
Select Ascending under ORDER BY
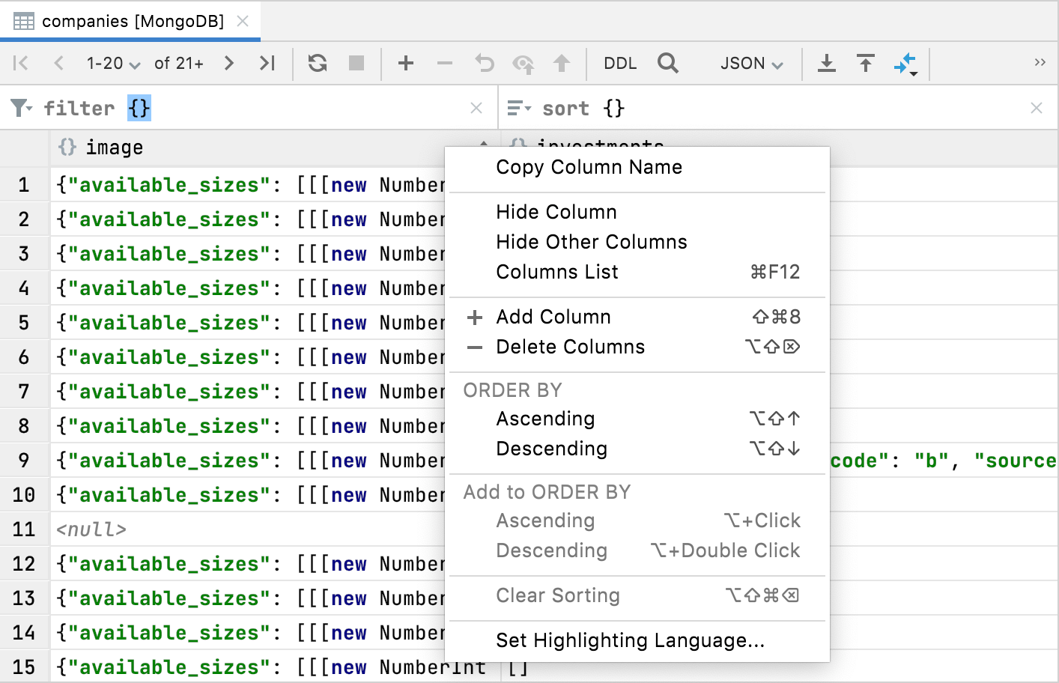click(545, 419)
